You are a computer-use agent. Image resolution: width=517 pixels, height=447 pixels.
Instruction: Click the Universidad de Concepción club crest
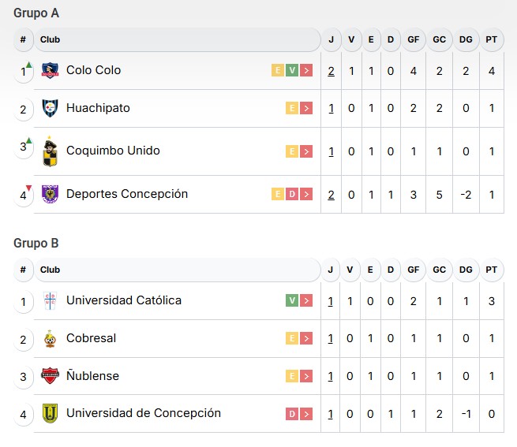(x=51, y=413)
